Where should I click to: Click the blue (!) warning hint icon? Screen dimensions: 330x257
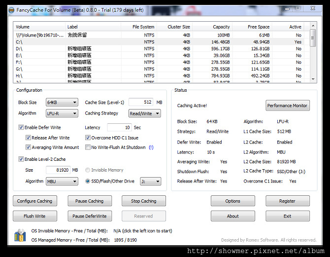pyautogui.click(x=151, y=147)
